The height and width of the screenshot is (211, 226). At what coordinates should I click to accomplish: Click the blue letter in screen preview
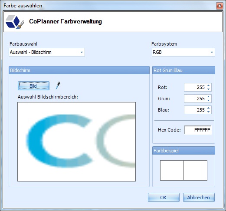pyautogui.click(x=59, y=141)
